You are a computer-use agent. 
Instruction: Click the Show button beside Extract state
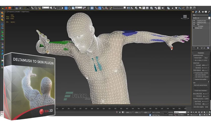[206, 58]
